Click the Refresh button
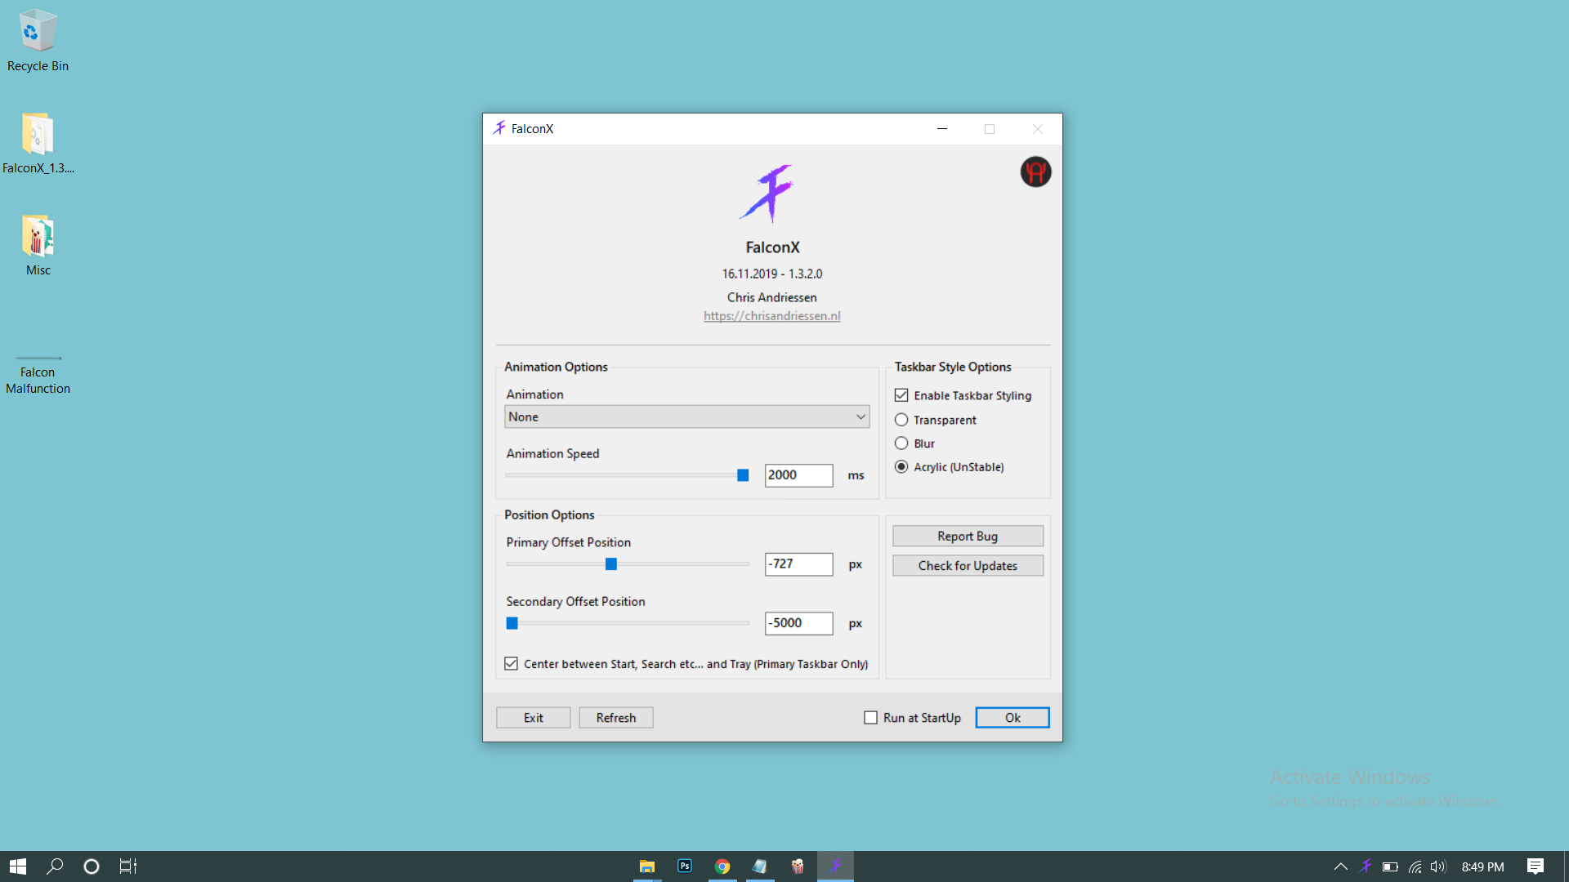The image size is (1569, 882). tap(616, 718)
